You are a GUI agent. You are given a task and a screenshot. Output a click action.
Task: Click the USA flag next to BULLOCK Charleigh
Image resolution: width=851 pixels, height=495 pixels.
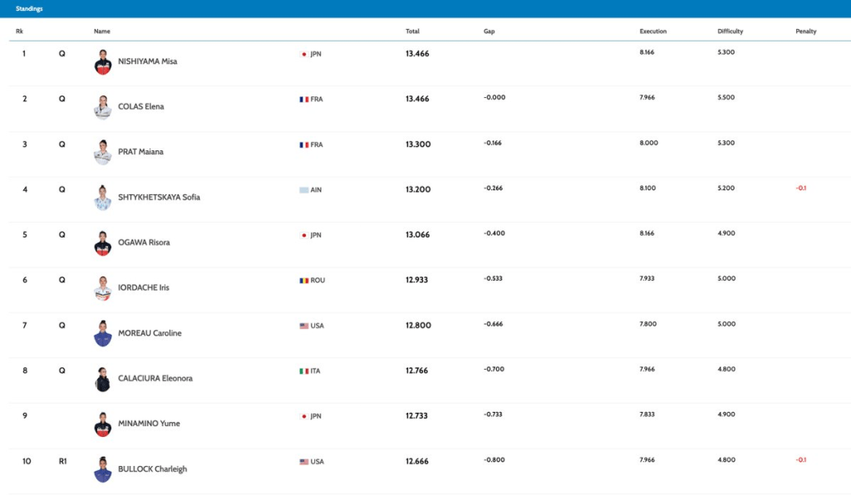303,462
